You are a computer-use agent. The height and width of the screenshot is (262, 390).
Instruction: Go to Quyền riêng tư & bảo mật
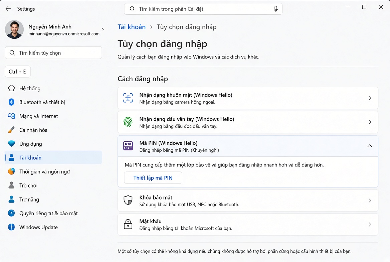[53, 213]
